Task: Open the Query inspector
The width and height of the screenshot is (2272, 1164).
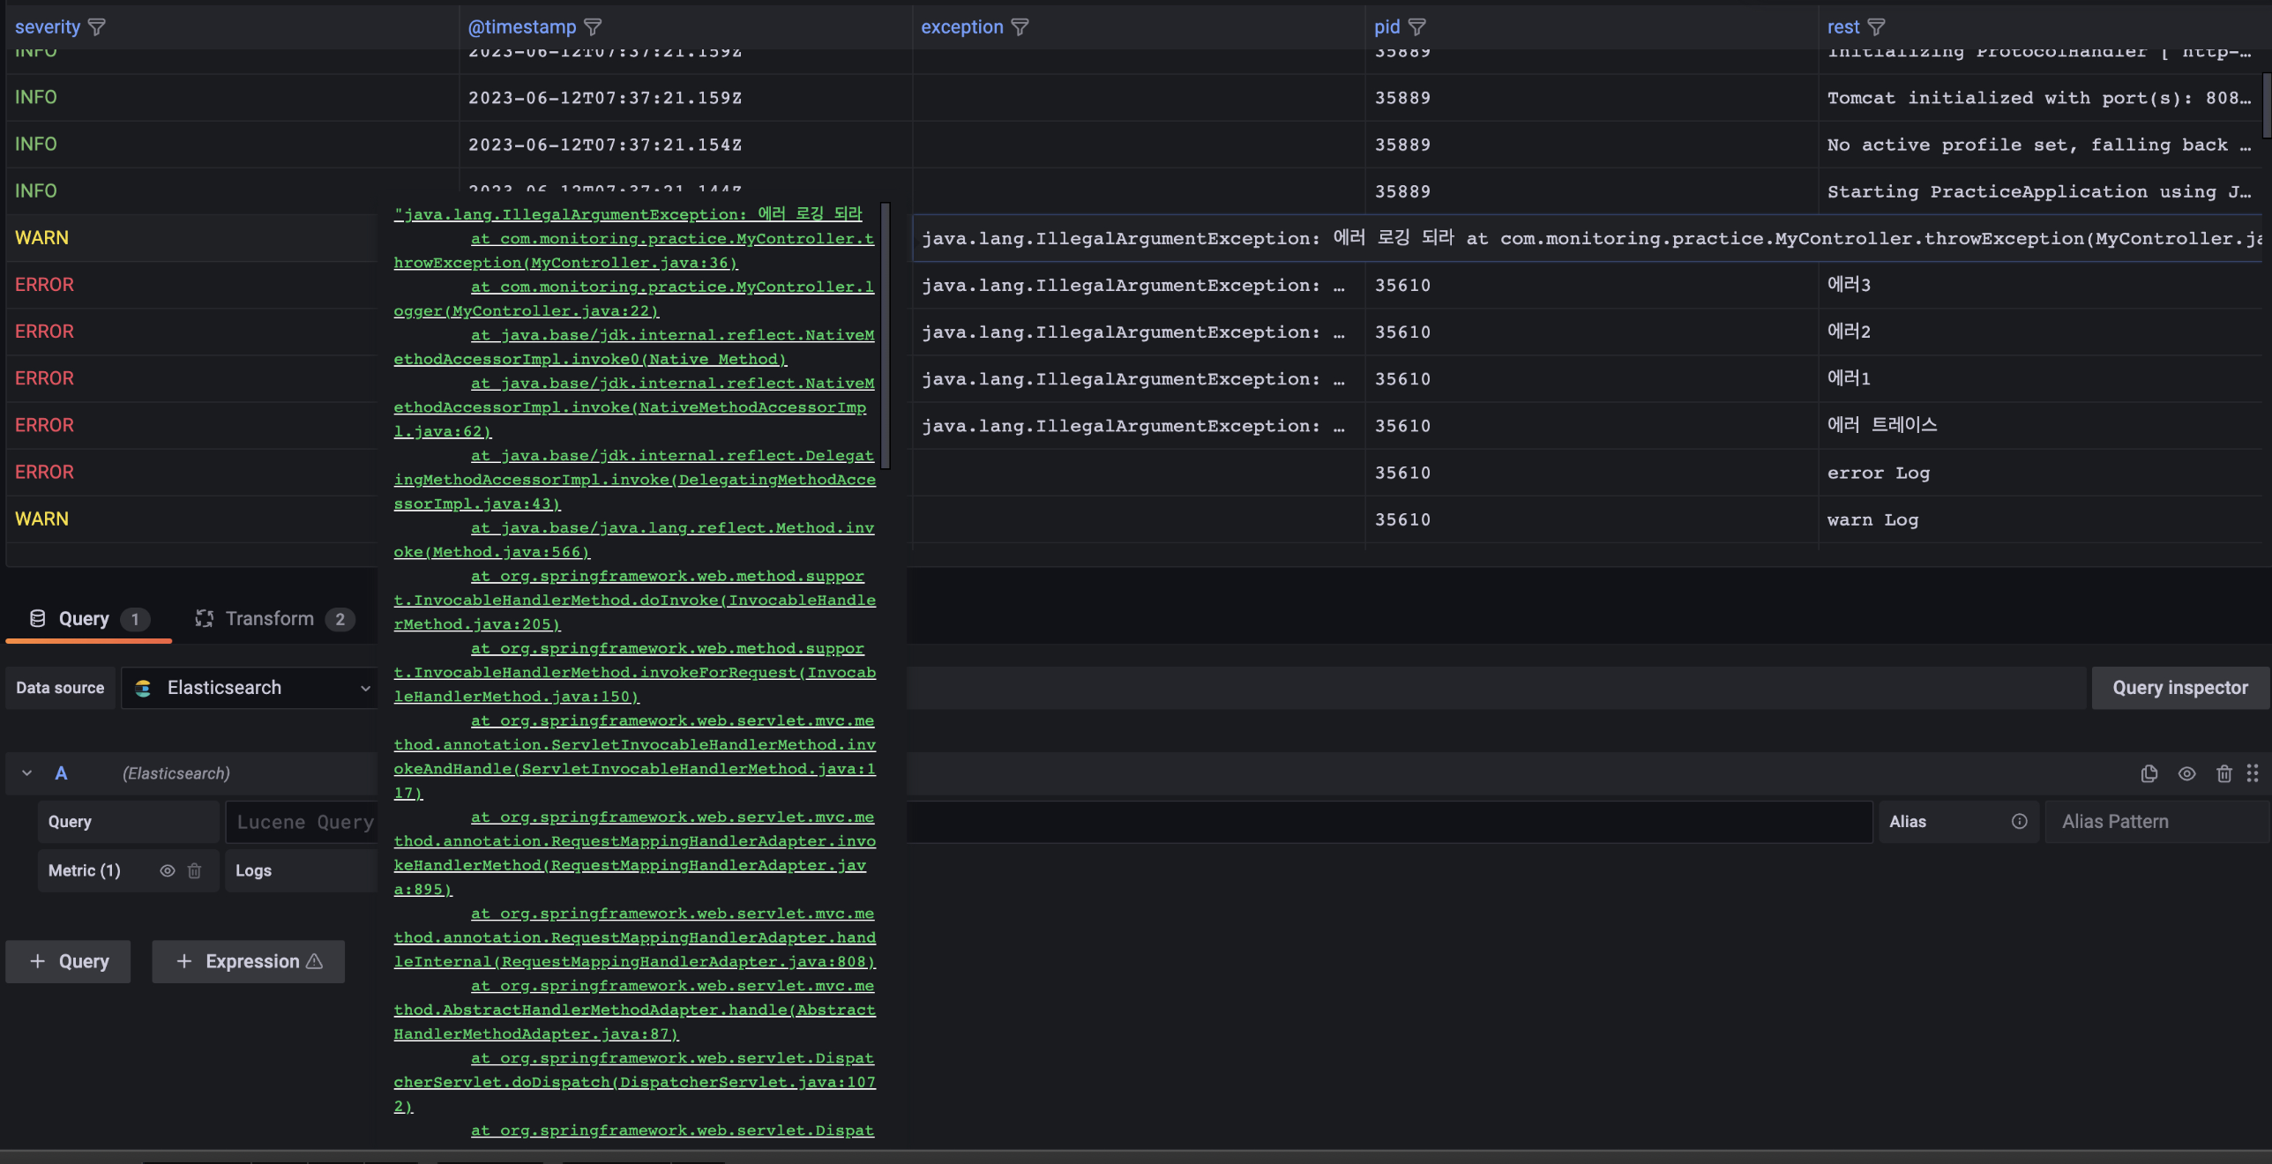Action: [2179, 688]
